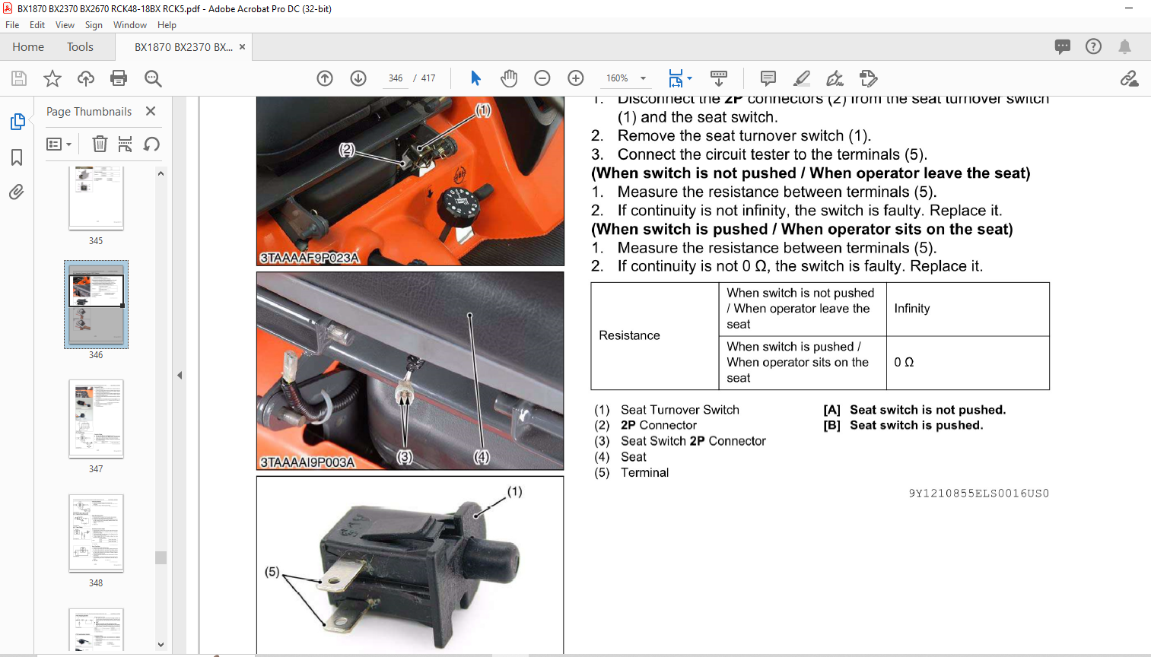The width and height of the screenshot is (1151, 657).
Task: Open the File menu
Action: [x=12, y=25]
